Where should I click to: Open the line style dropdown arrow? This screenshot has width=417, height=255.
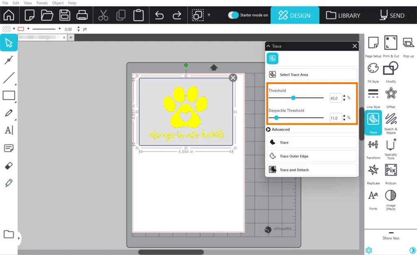pyautogui.click(x=59, y=29)
